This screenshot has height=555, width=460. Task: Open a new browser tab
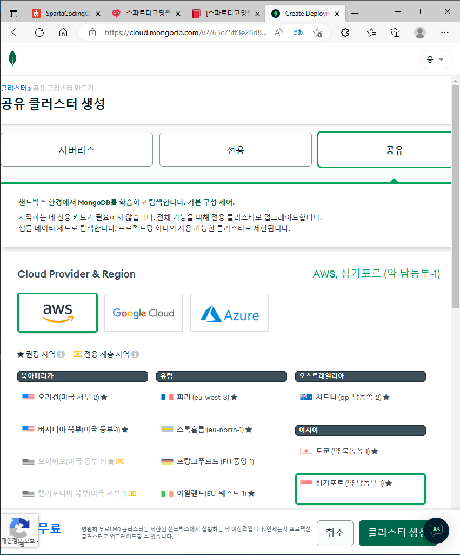[355, 14]
